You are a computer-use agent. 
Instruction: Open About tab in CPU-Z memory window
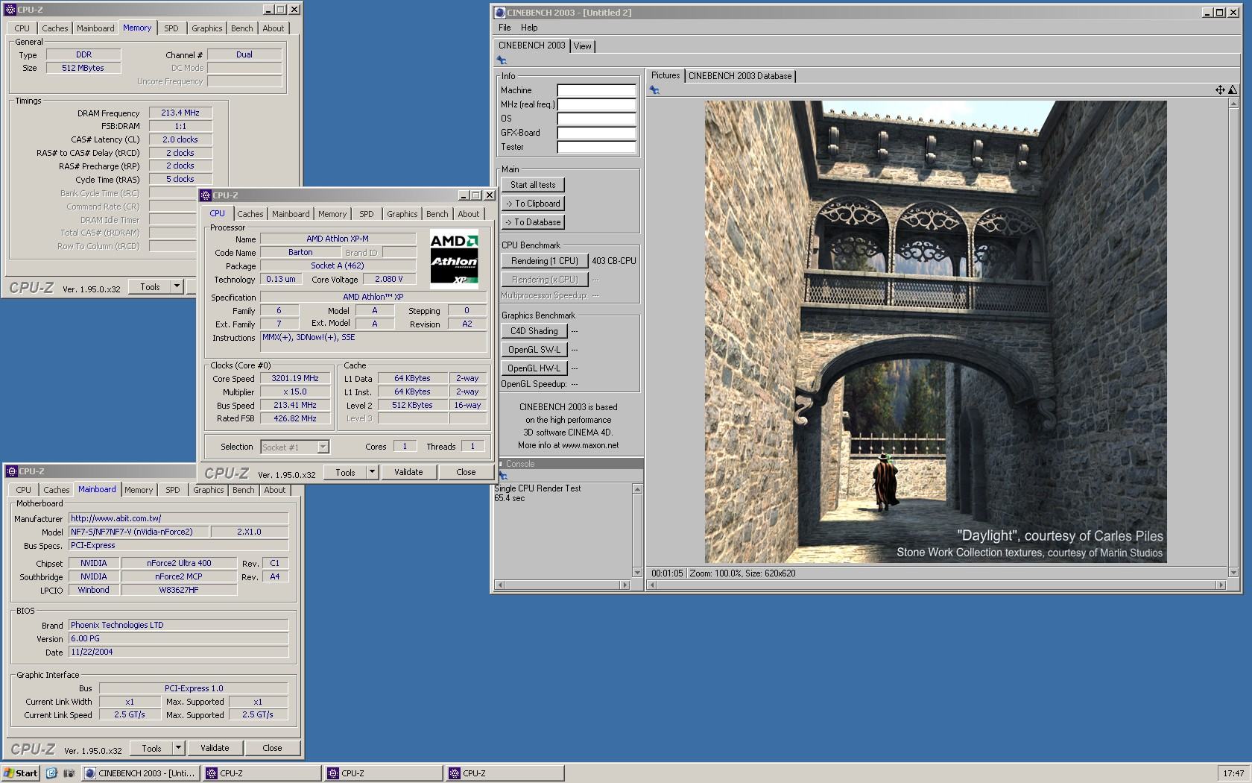(274, 28)
